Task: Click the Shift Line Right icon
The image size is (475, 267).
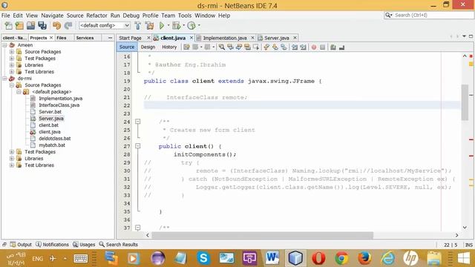Action: [x=303, y=47]
